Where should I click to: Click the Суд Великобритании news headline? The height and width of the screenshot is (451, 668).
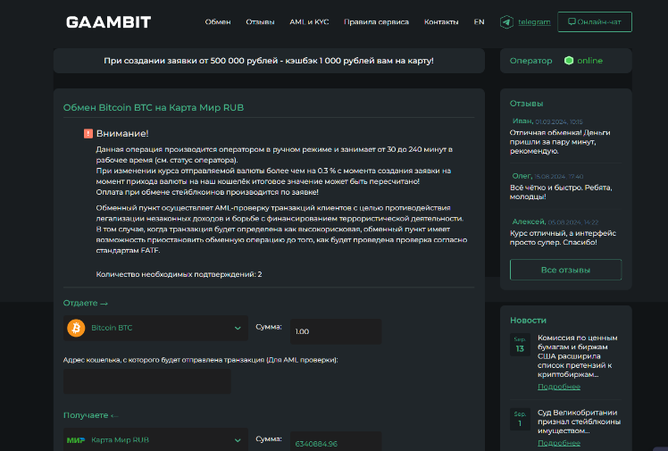point(579,422)
